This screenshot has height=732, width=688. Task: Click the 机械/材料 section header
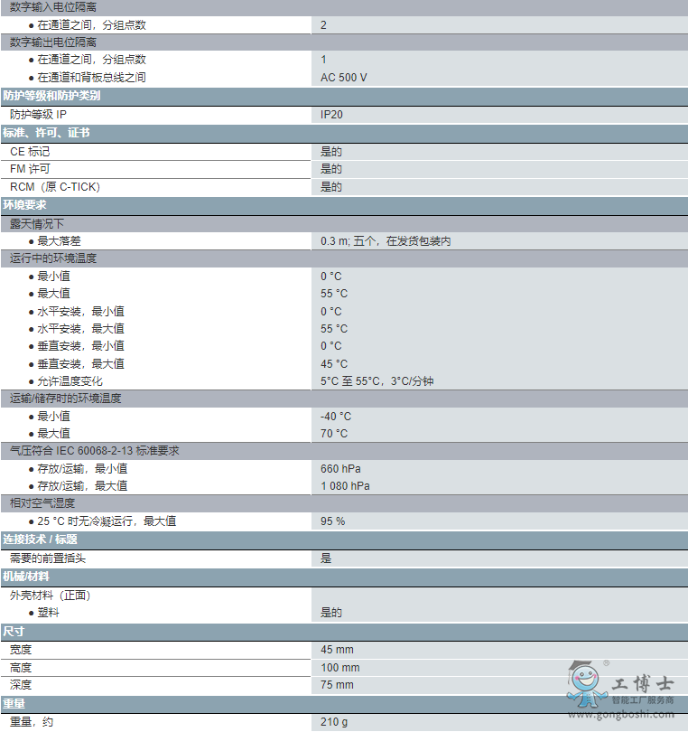[26, 576]
